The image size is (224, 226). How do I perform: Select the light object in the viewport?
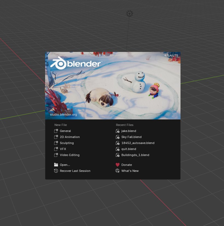[x=130, y=14]
